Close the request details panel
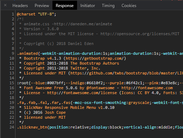This screenshot has height=138, width=183. 5,5
